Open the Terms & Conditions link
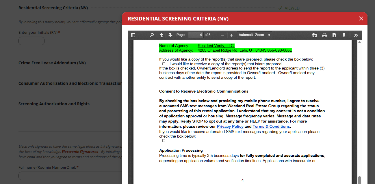The image size is (375, 184). click(x=271, y=126)
